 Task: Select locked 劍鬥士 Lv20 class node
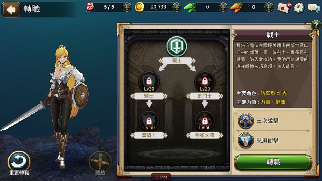205,81
